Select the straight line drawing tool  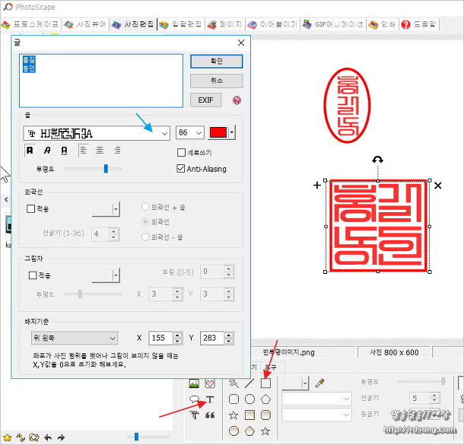pyautogui.click(x=249, y=383)
